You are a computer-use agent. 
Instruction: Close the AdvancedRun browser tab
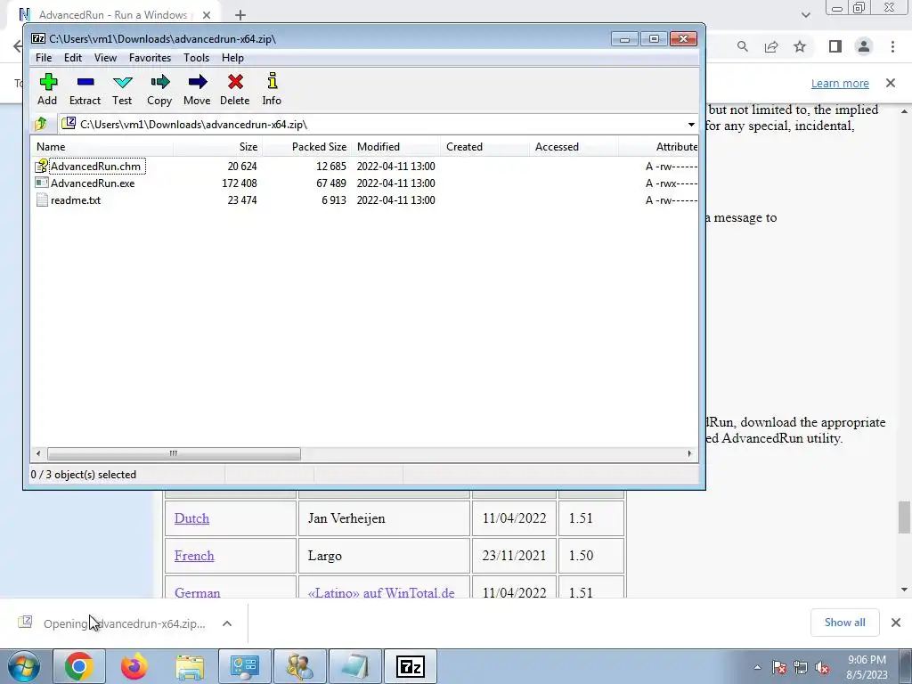[x=206, y=15]
